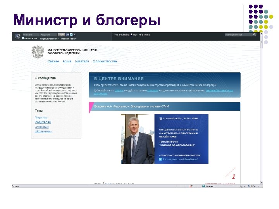Click the red comment count '1'
The height and width of the screenshot is (209, 279).
(x=233, y=176)
